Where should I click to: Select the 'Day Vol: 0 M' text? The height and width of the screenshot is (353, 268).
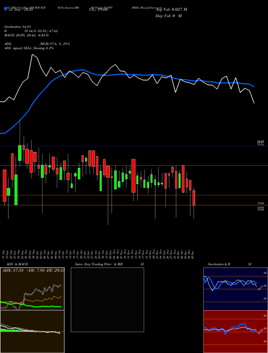(x=168, y=16)
